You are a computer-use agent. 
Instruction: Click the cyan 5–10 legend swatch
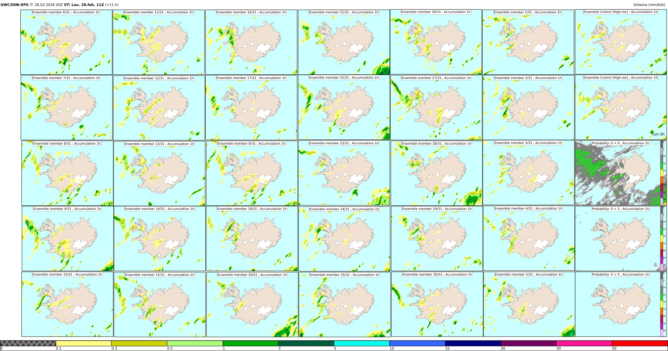pos(362,343)
